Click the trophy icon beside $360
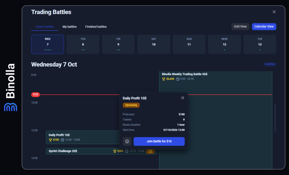The height and width of the screenshot is (175, 289). coord(115,151)
